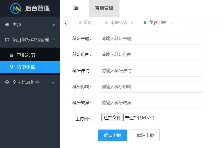Switch to the 审报列表 tab

pos(119,23)
